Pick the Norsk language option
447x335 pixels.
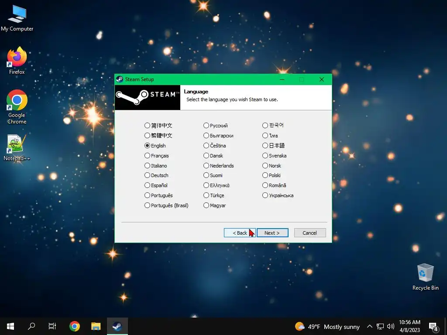tap(272, 165)
